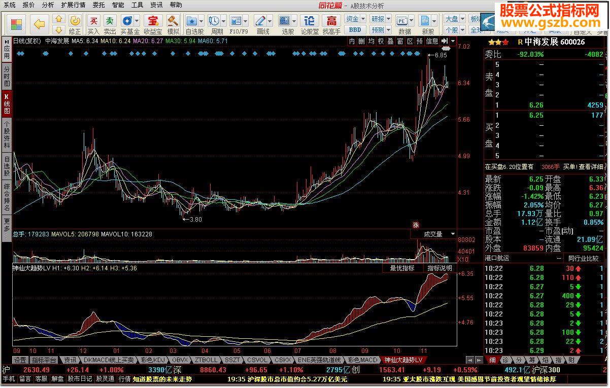The width and height of the screenshot is (610, 388).
Task: Click the 细 detail tab in quote panel
Action: [492, 360]
